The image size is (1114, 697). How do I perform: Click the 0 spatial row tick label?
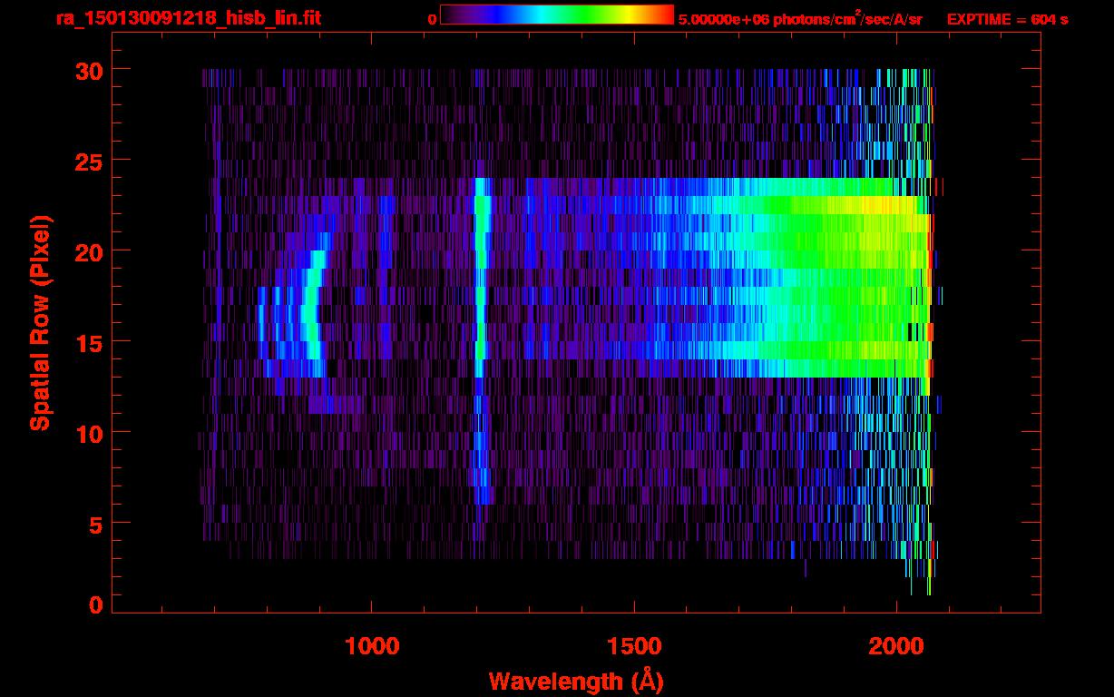[96, 604]
